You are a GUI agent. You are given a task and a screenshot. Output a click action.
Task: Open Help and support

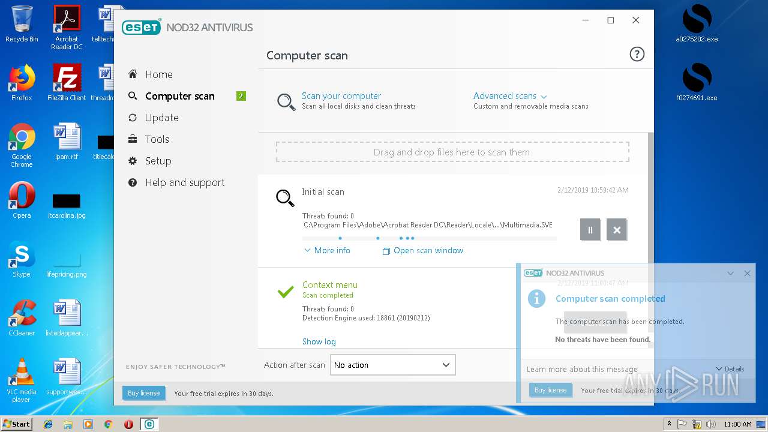pyautogui.click(x=185, y=182)
